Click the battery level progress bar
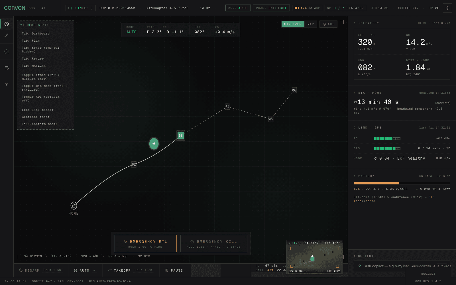Image resolution: width=456 pixels, height=285 pixels. click(402, 183)
